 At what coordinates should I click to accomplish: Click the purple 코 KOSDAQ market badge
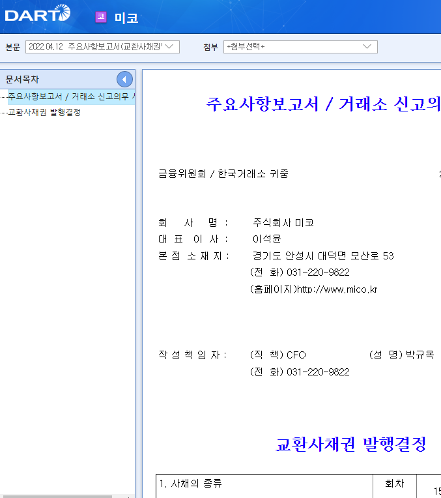(101, 17)
